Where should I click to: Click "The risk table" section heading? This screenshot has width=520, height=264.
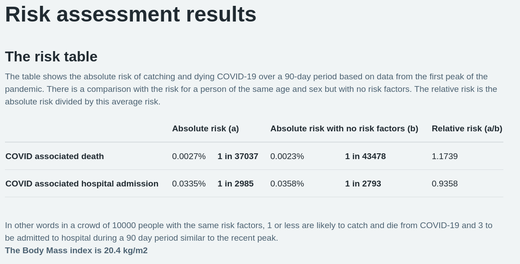tap(51, 57)
